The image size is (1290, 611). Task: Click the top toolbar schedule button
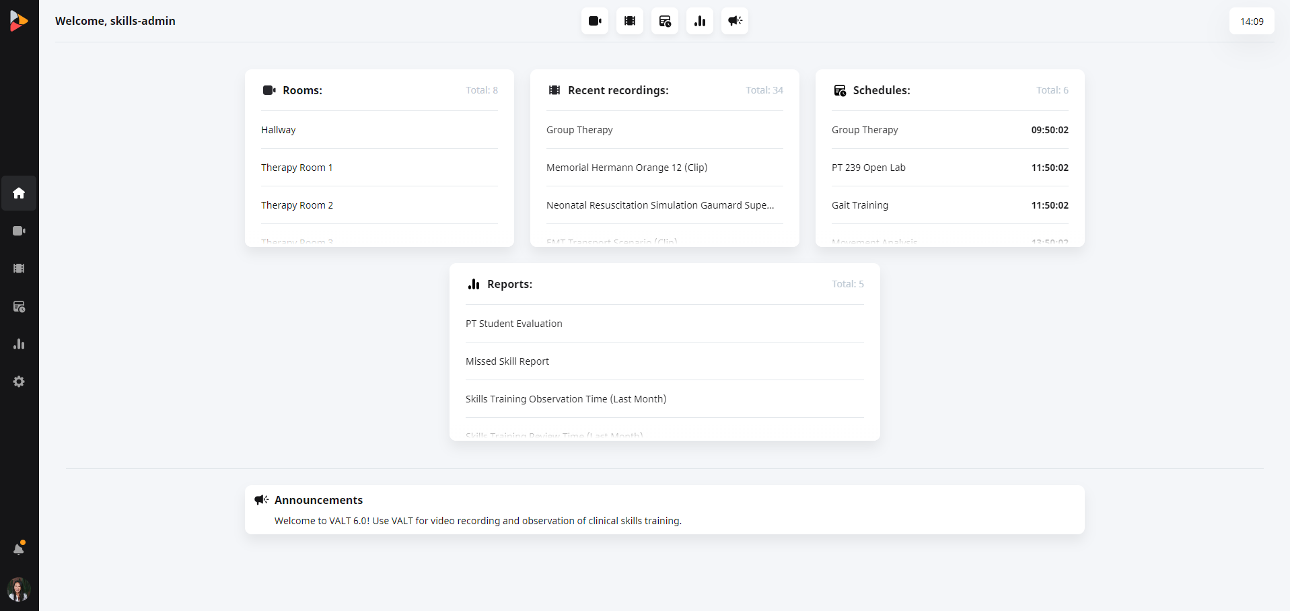click(x=665, y=21)
